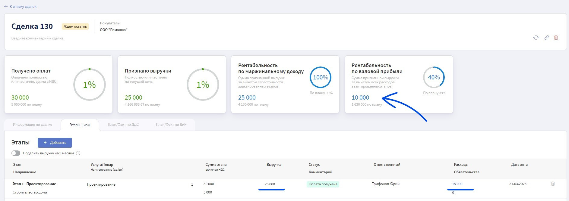Viewport: 569px width, 201px height.
Task: Delete the Этап 1 row via trash icon
Action: click(553, 184)
